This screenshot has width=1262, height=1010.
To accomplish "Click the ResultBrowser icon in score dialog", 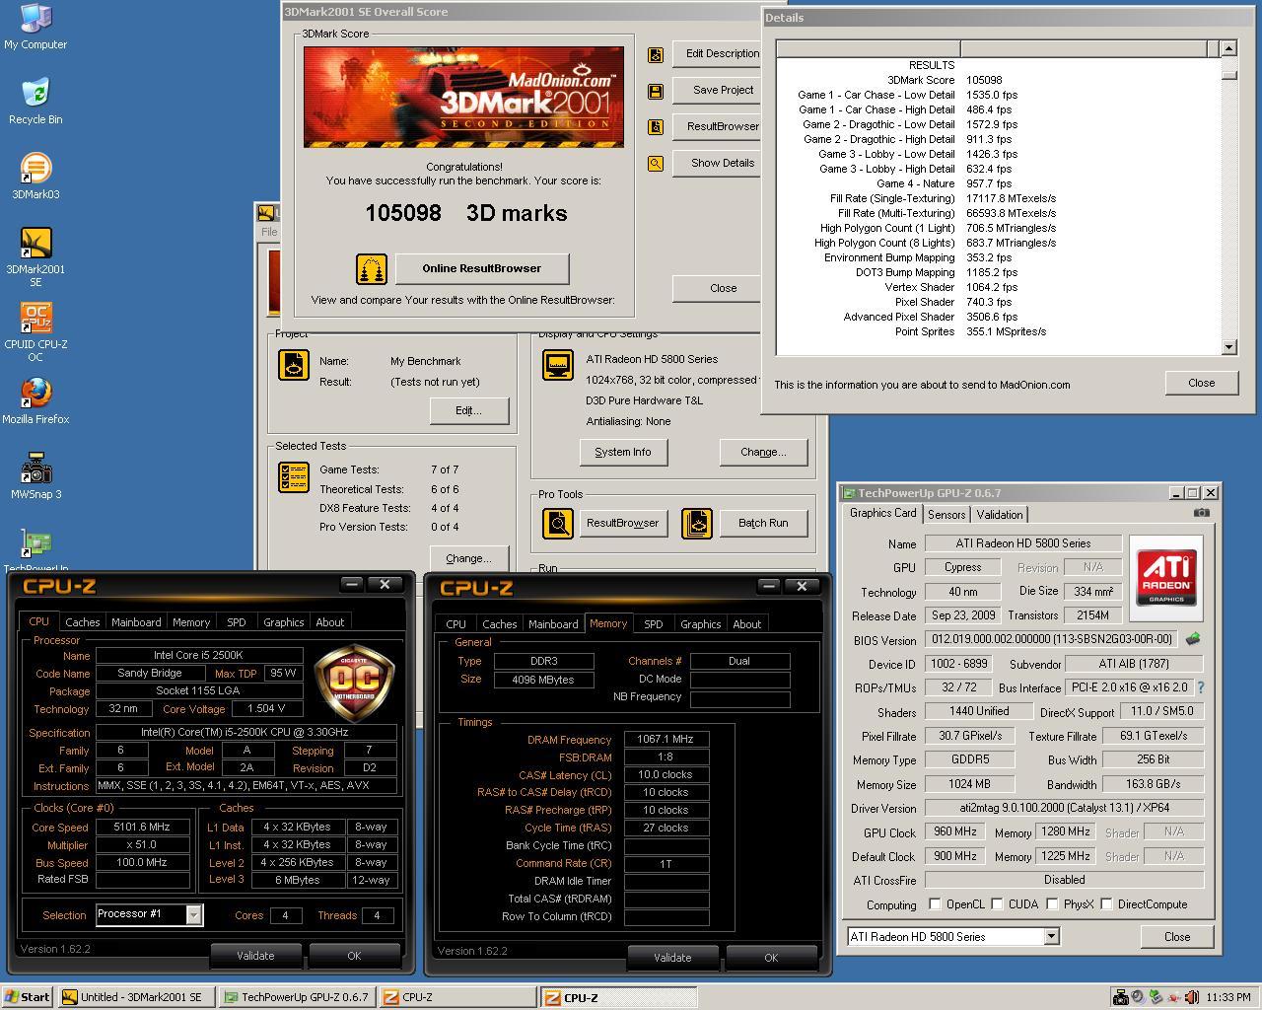I will 656,127.
